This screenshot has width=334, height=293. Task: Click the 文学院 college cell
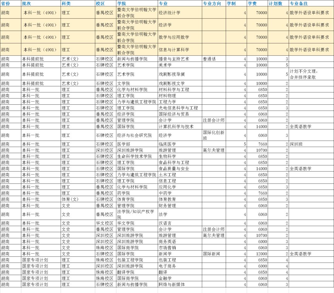[x=137, y=83]
